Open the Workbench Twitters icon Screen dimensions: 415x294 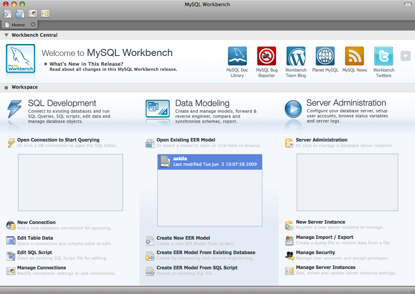pos(383,56)
